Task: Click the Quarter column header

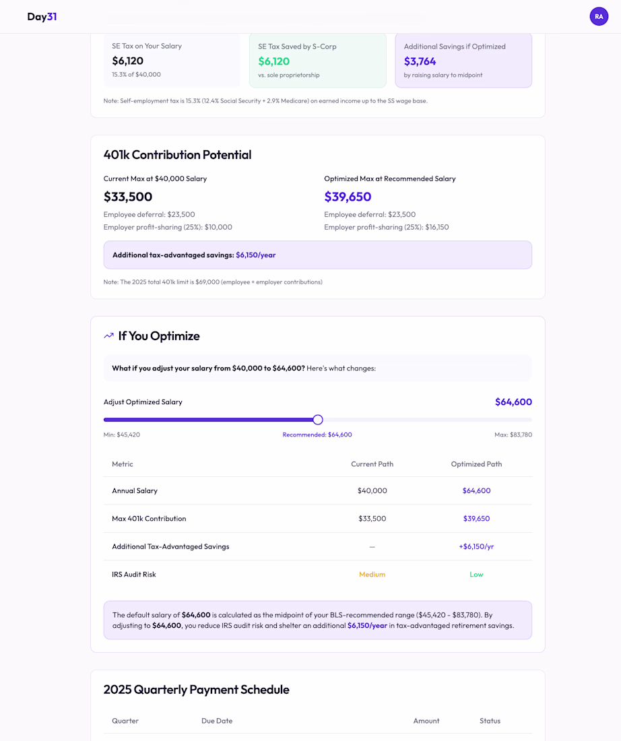Action: (125, 721)
